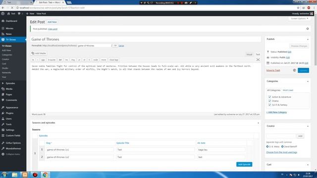
Task: Click the blue Update button
Action: coord(303,70)
